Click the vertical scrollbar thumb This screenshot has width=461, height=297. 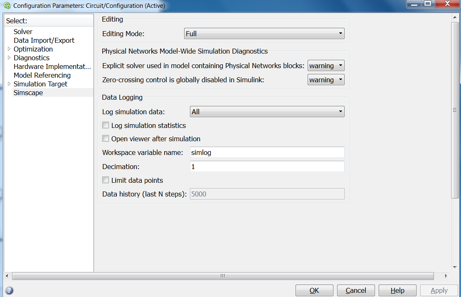(x=455, y=110)
